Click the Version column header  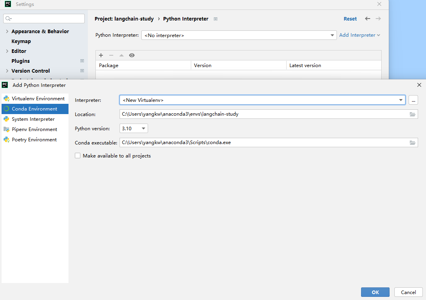pyautogui.click(x=239, y=65)
